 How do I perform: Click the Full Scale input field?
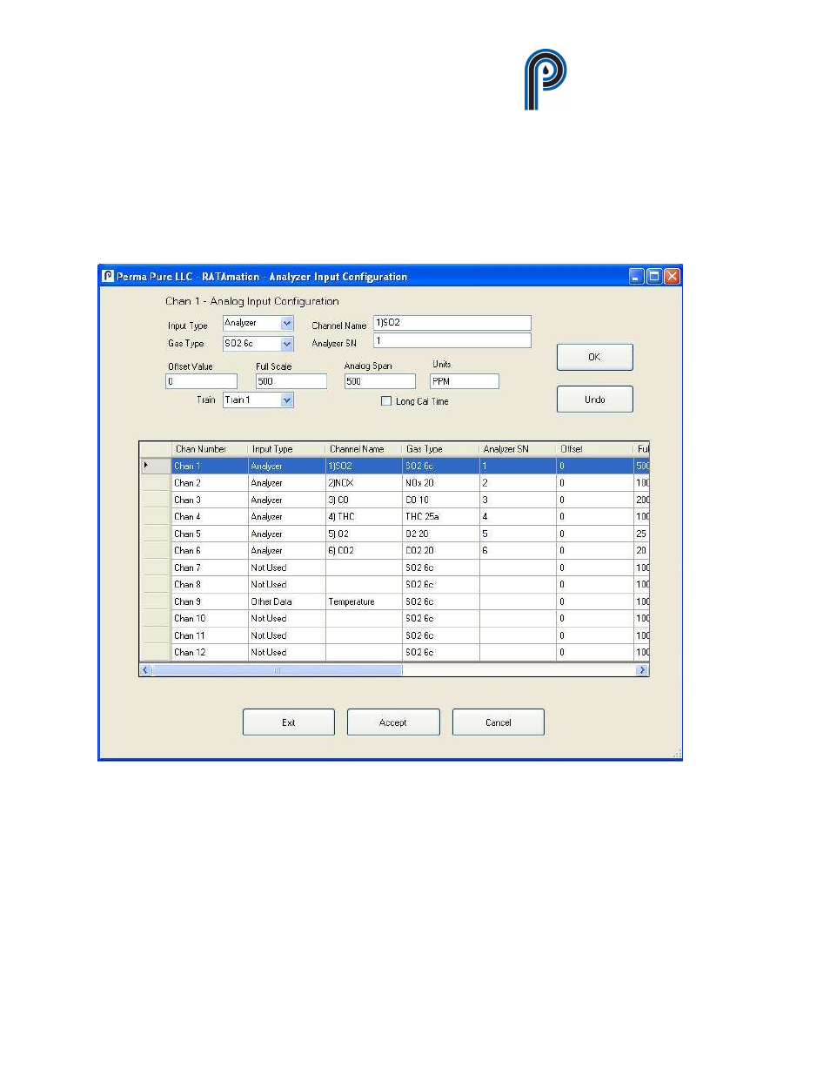coord(291,381)
